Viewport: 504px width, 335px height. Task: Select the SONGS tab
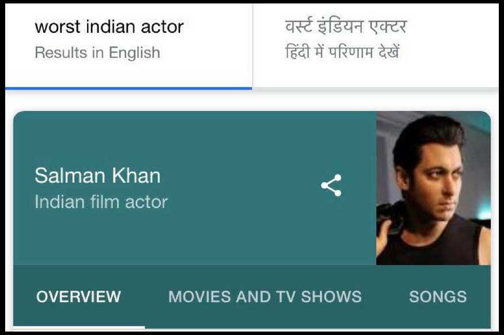click(438, 297)
